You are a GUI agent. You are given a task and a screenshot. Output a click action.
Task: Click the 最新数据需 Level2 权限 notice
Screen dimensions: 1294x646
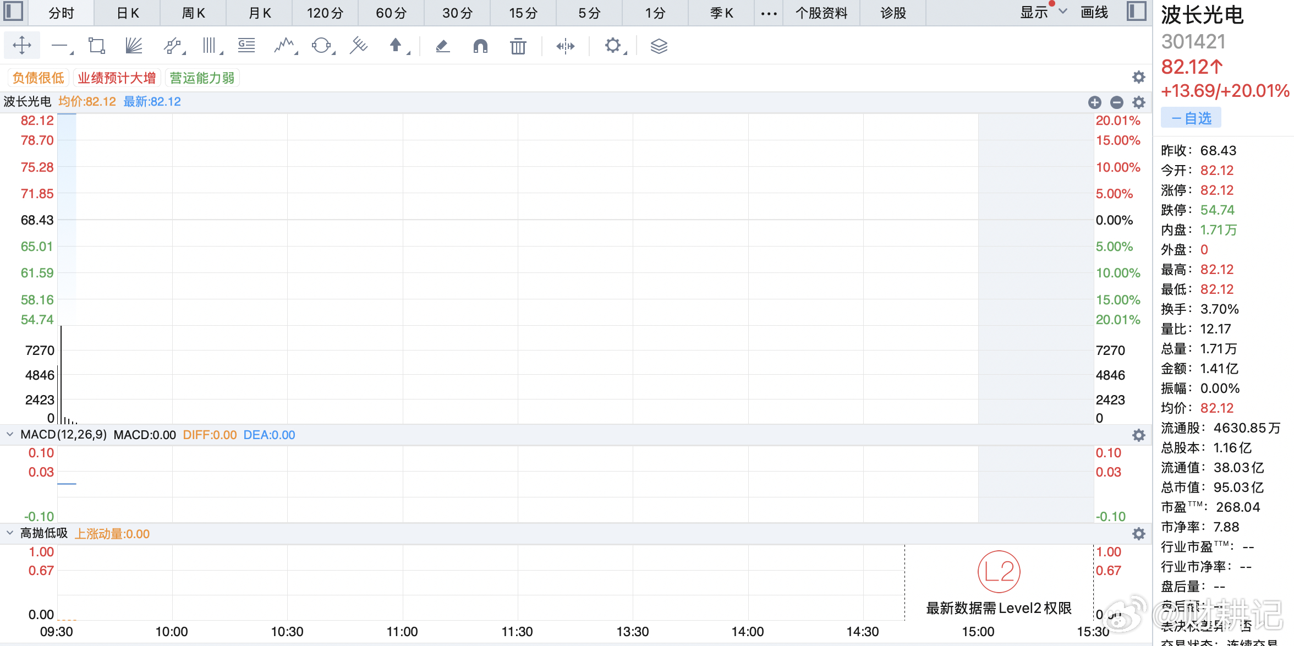[999, 608]
